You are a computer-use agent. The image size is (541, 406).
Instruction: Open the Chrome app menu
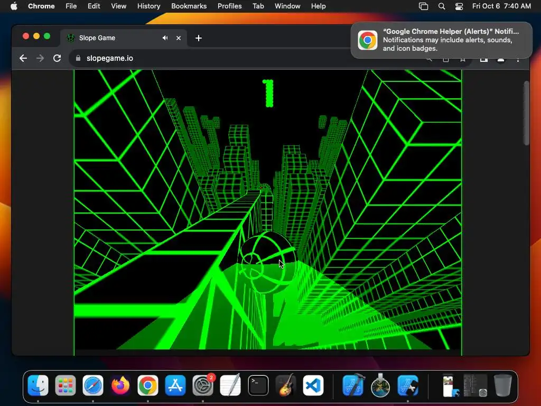point(41,6)
